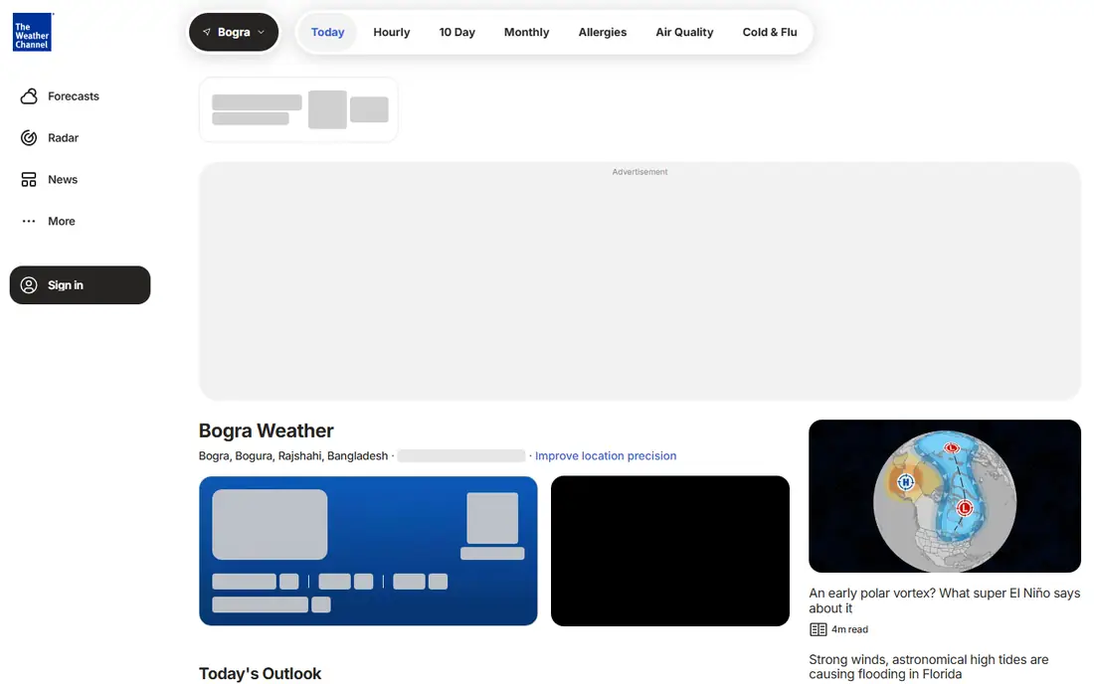Click the Radar sidebar icon
The height and width of the screenshot is (684, 1094).
[29, 138]
